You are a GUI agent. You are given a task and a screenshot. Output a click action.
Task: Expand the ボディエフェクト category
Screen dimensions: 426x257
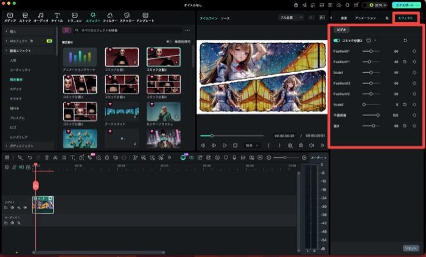point(6,146)
